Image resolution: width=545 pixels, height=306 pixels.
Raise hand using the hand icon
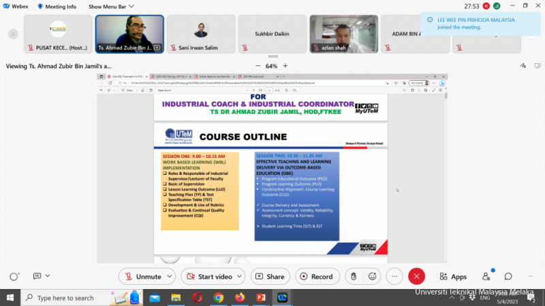(353, 277)
